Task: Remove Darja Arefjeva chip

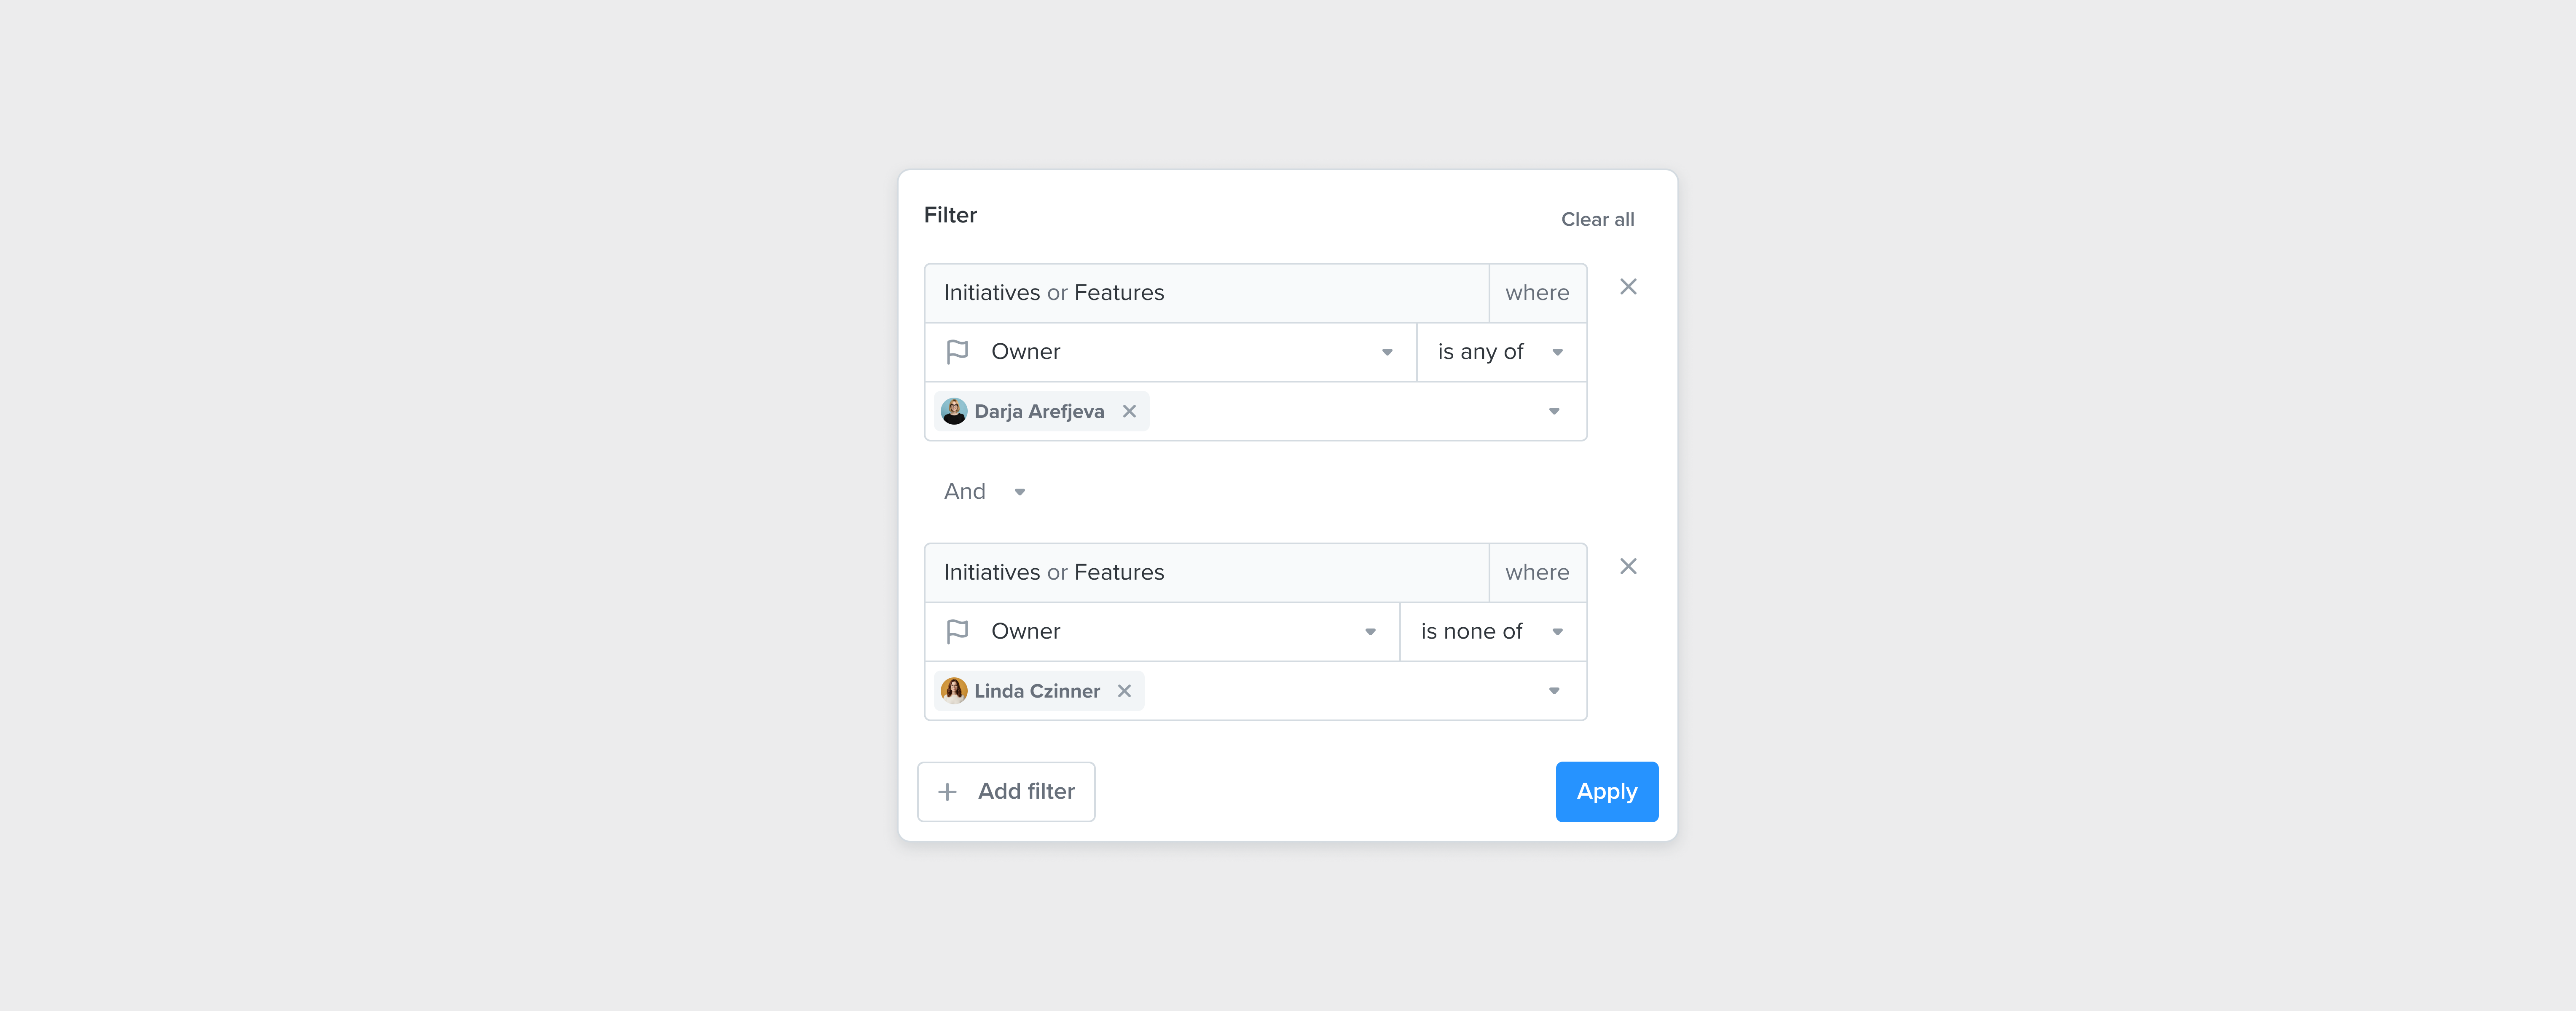Action: click(1129, 412)
